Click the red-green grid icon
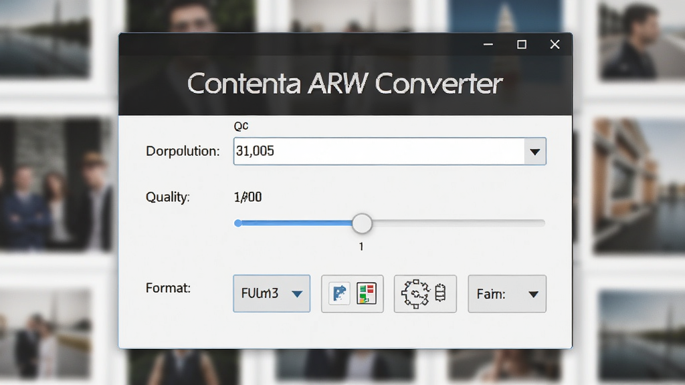This screenshot has width=685, height=385. (x=366, y=293)
